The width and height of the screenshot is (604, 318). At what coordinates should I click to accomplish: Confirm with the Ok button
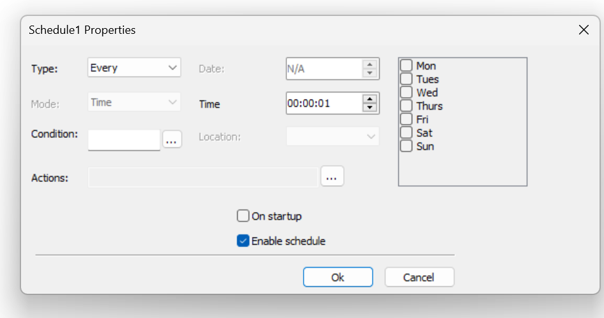pyautogui.click(x=338, y=277)
